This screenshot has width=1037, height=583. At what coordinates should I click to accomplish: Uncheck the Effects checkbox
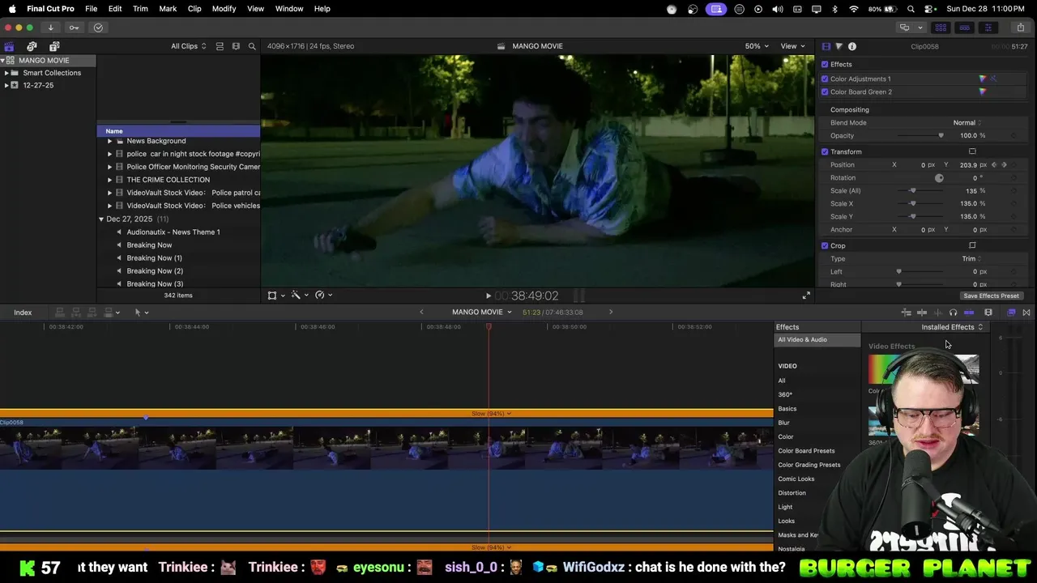[x=825, y=64]
